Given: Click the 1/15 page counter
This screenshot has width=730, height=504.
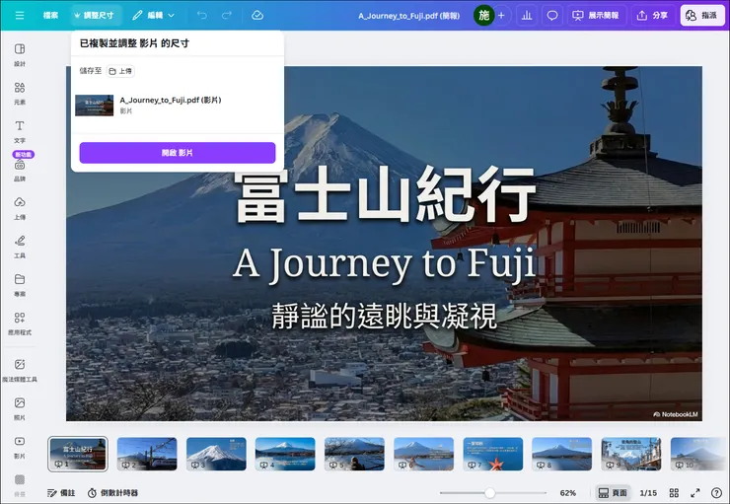Looking at the screenshot, I should coord(648,493).
